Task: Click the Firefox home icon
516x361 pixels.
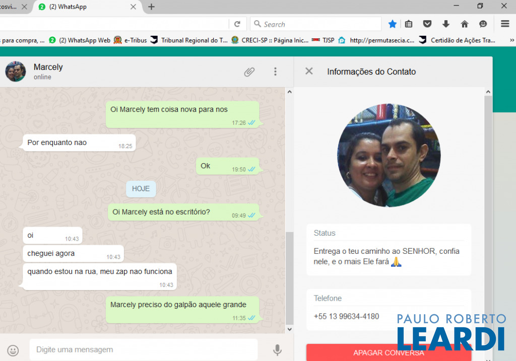Action: (x=464, y=24)
